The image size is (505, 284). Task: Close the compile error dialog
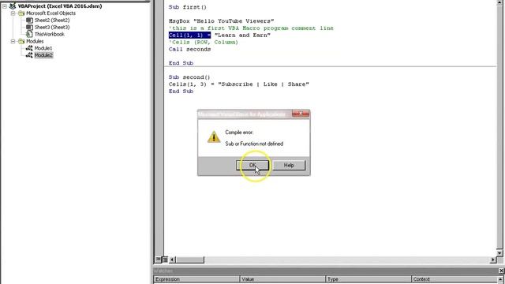point(301,114)
